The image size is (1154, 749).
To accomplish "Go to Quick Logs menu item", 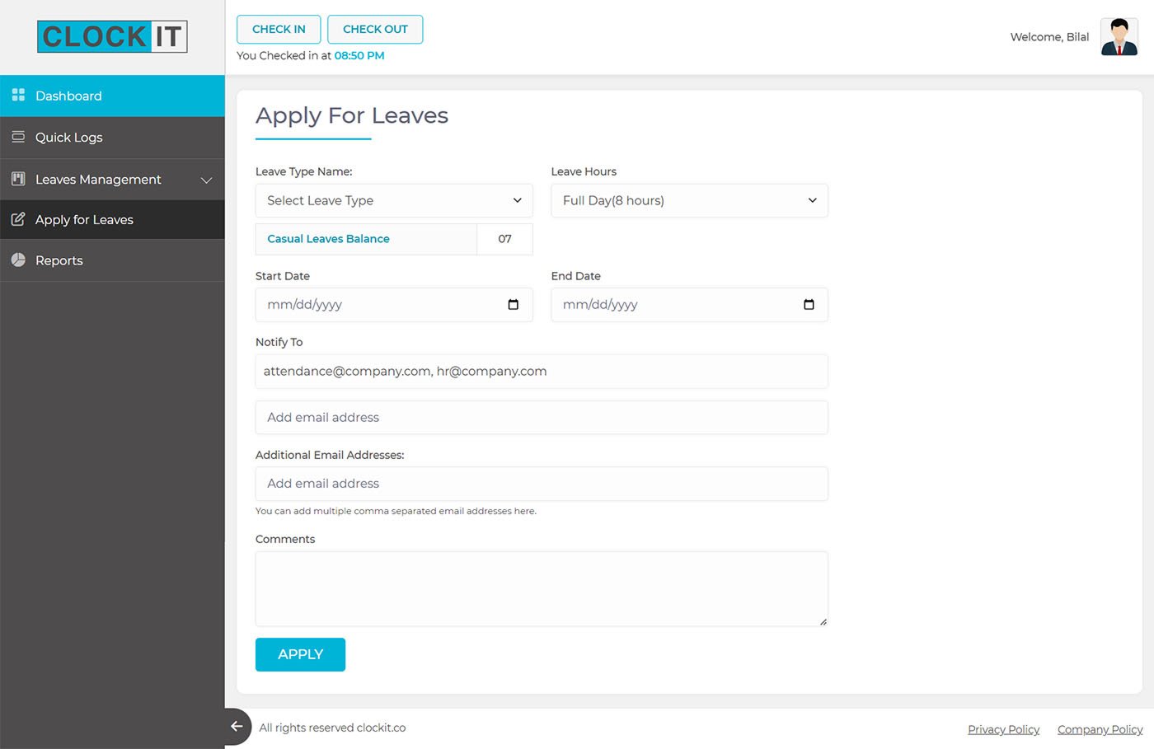I will (69, 138).
